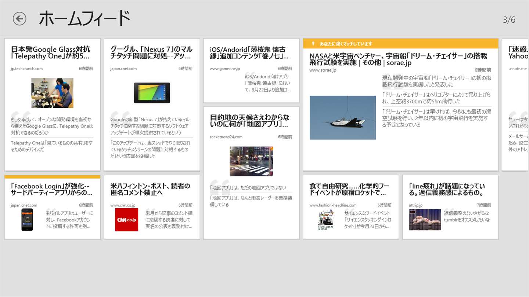This screenshot has height=297, width=529.
Task: Open the 米ハフィントン・ポスト article headline
Action: [150, 189]
